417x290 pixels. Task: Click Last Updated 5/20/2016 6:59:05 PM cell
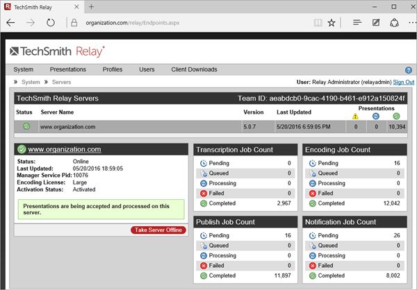(304, 127)
